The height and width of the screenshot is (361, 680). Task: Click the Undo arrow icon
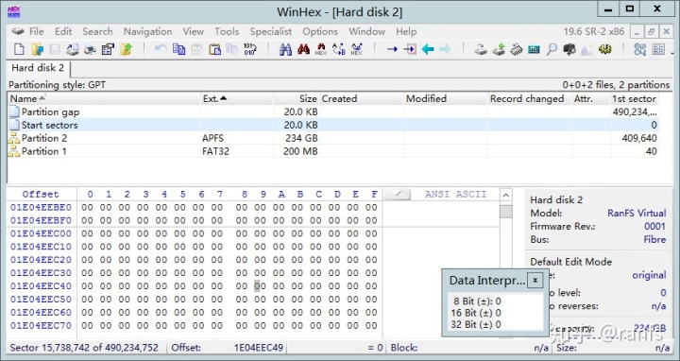(x=161, y=49)
